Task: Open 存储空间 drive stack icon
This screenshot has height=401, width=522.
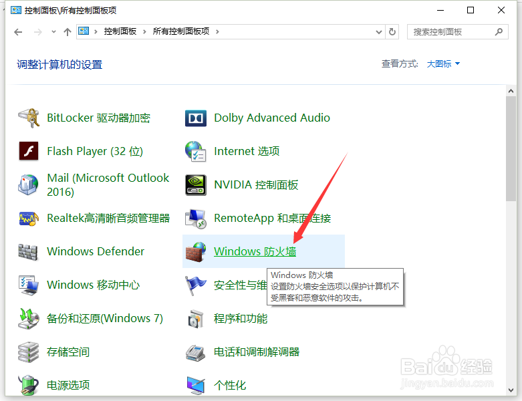Action: [28, 352]
